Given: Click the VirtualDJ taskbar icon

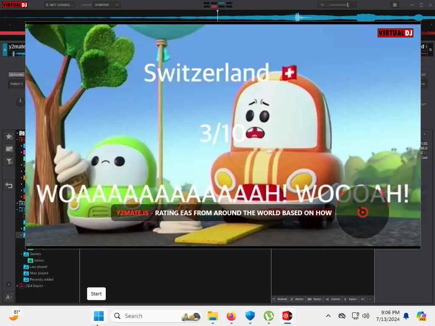Looking at the screenshot, I should tap(288, 316).
